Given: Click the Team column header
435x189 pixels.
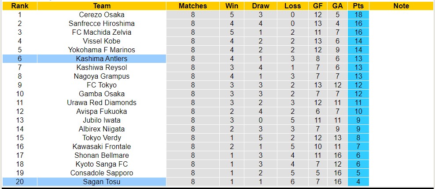Looking at the screenshot, I should 102,6.
